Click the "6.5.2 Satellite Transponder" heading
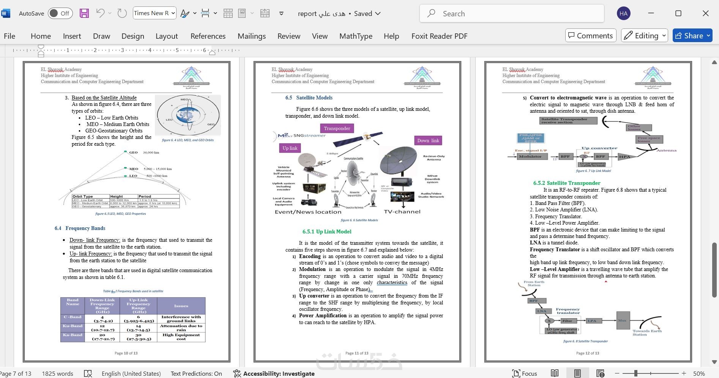Image resolution: width=719 pixels, height=378 pixels. click(x=567, y=183)
